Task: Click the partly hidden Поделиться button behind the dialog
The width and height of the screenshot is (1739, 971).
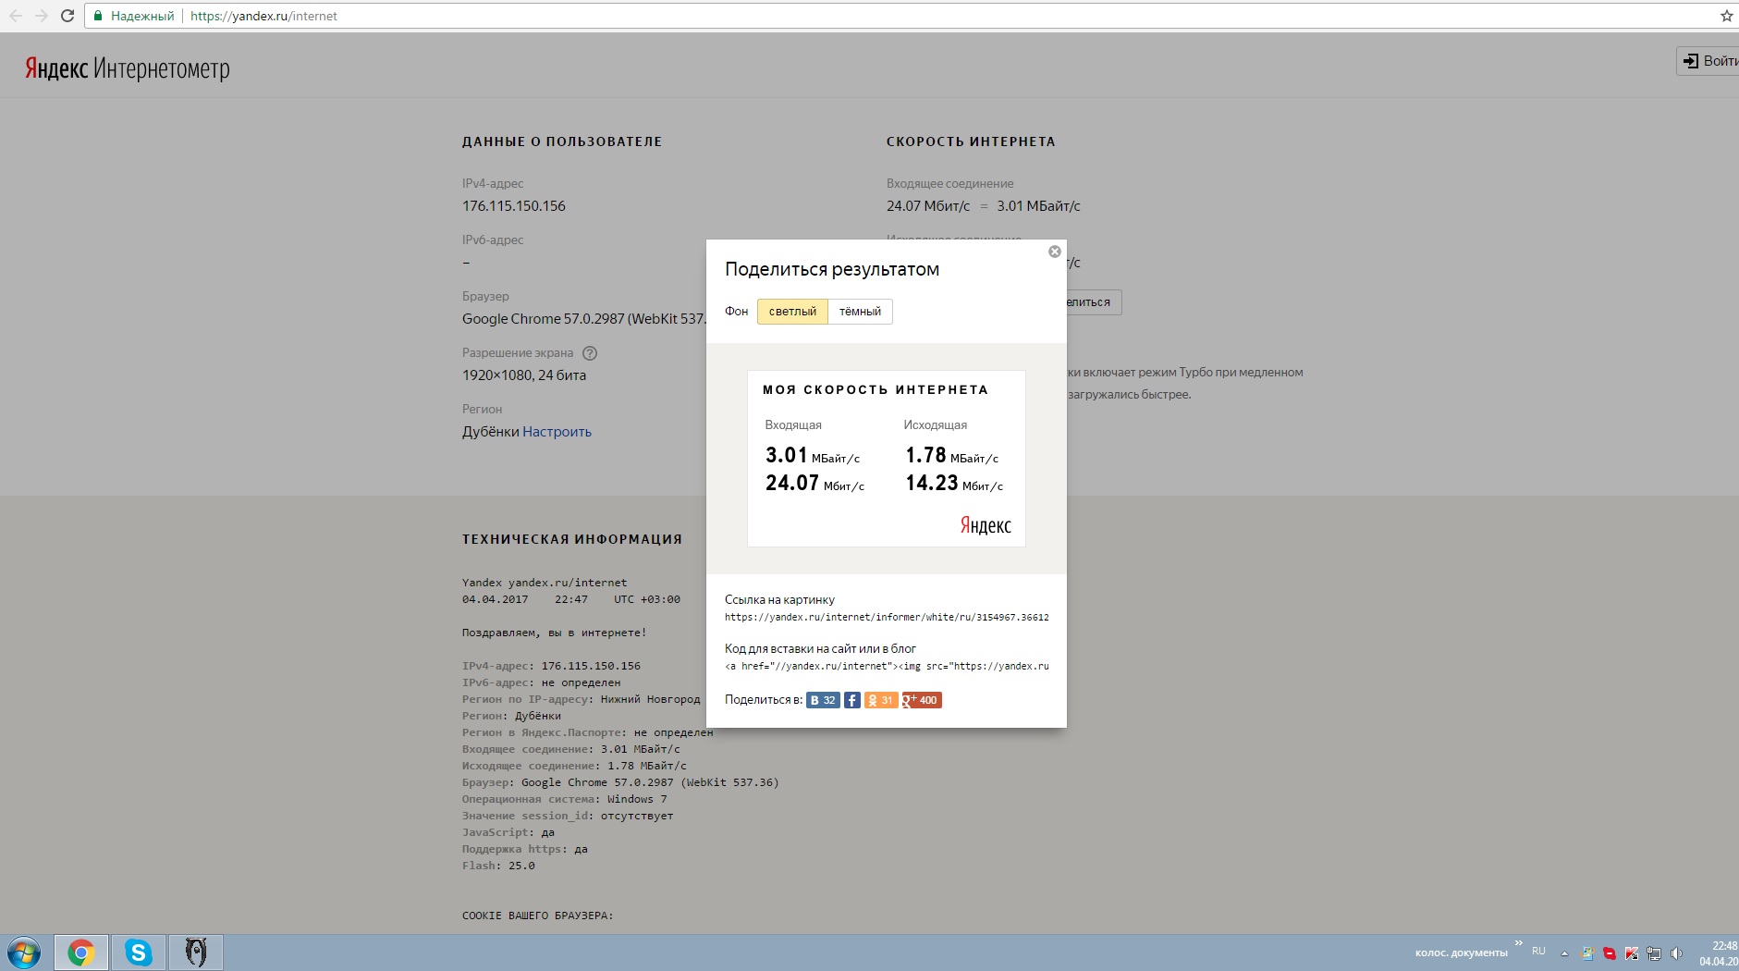Action: [x=1094, y=302]
